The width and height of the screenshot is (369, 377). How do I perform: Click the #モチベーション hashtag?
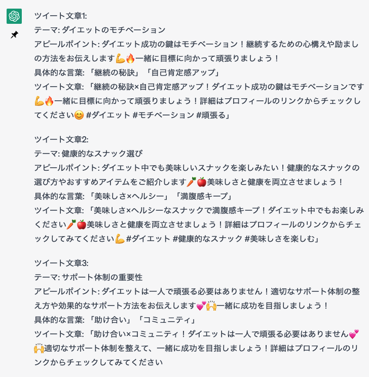pos(162,115)
